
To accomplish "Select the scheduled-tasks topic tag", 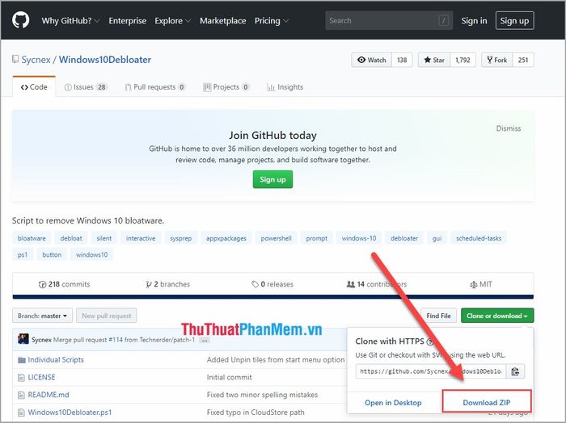I will [x=479, y=238].
